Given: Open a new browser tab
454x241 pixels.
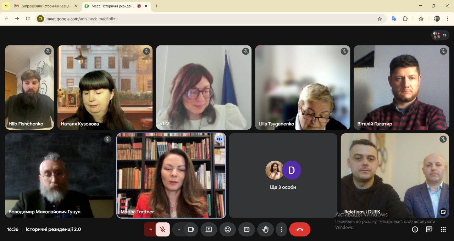Looking at the screenshot, I should [x=157, y=6].
